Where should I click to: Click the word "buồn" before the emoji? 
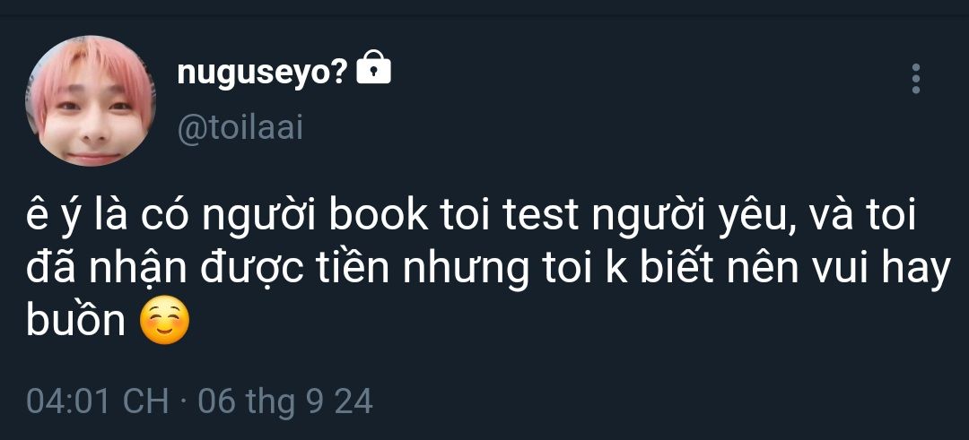pyautogui.click(x=76, y=321)
